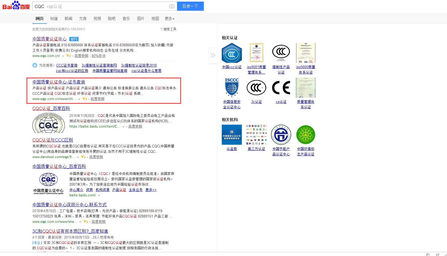Switch to the 图片 tab

coord(141,18)
